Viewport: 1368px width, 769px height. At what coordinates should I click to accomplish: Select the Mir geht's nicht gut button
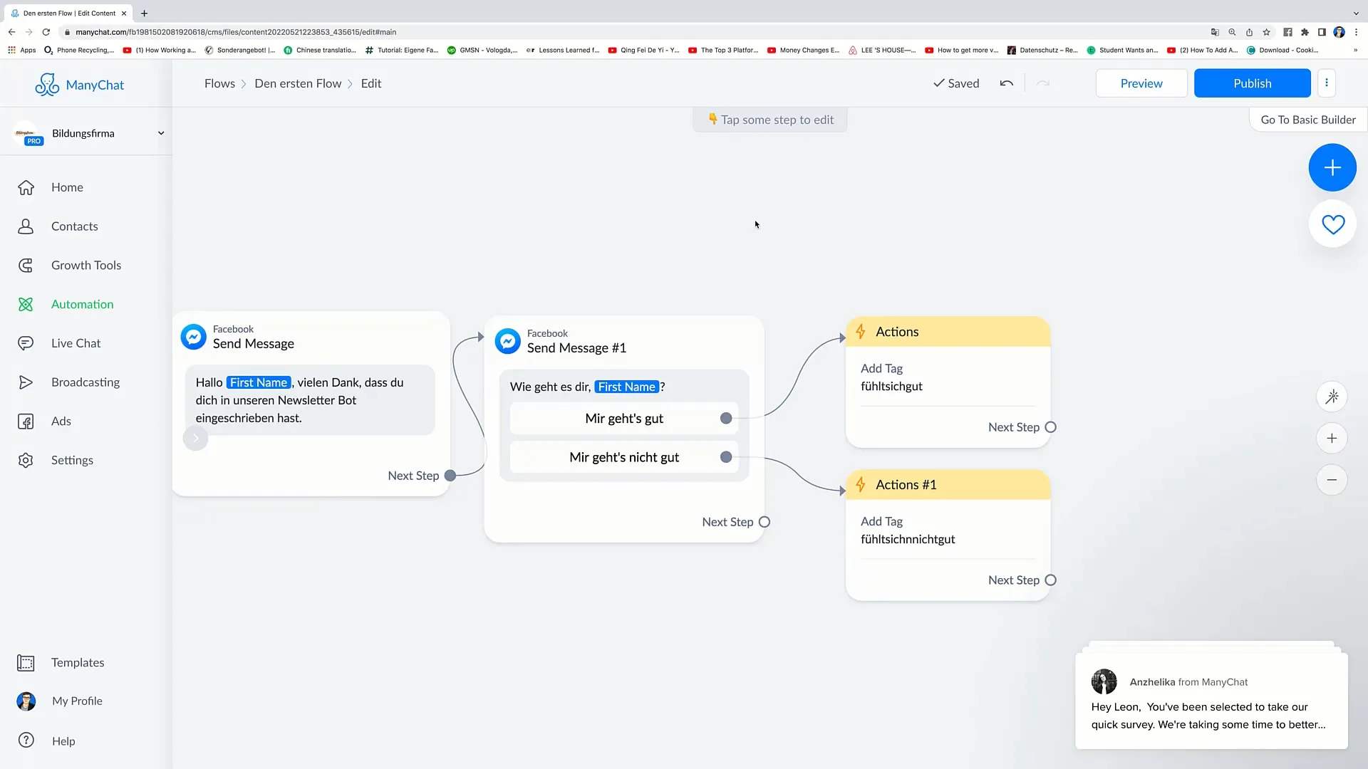click(x=624, y=457)
